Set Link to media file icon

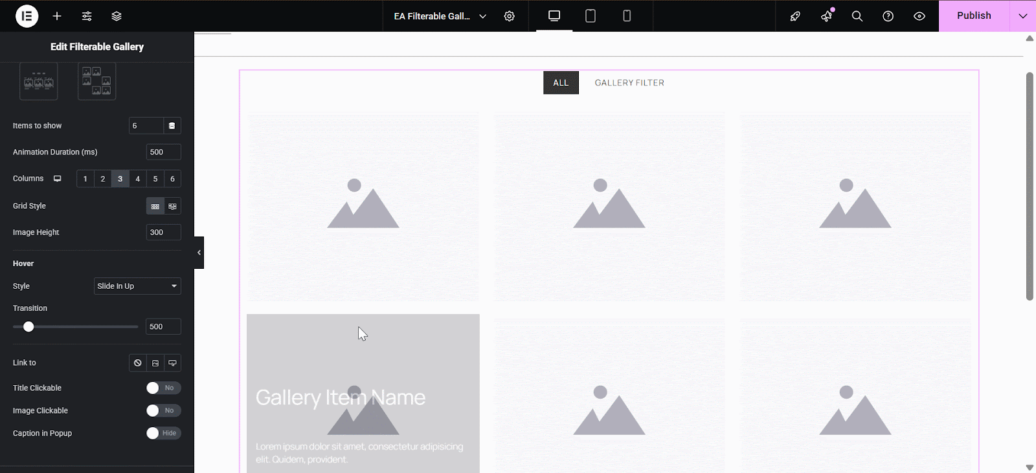click(155, 363)
